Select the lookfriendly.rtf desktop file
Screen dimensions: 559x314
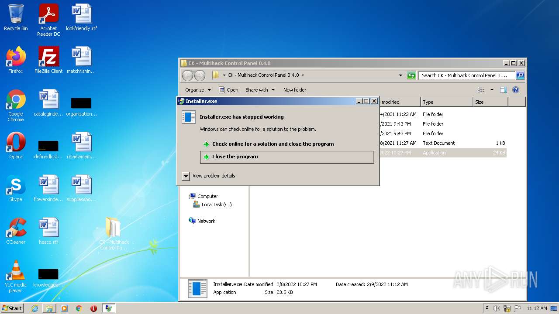[81, 17]
